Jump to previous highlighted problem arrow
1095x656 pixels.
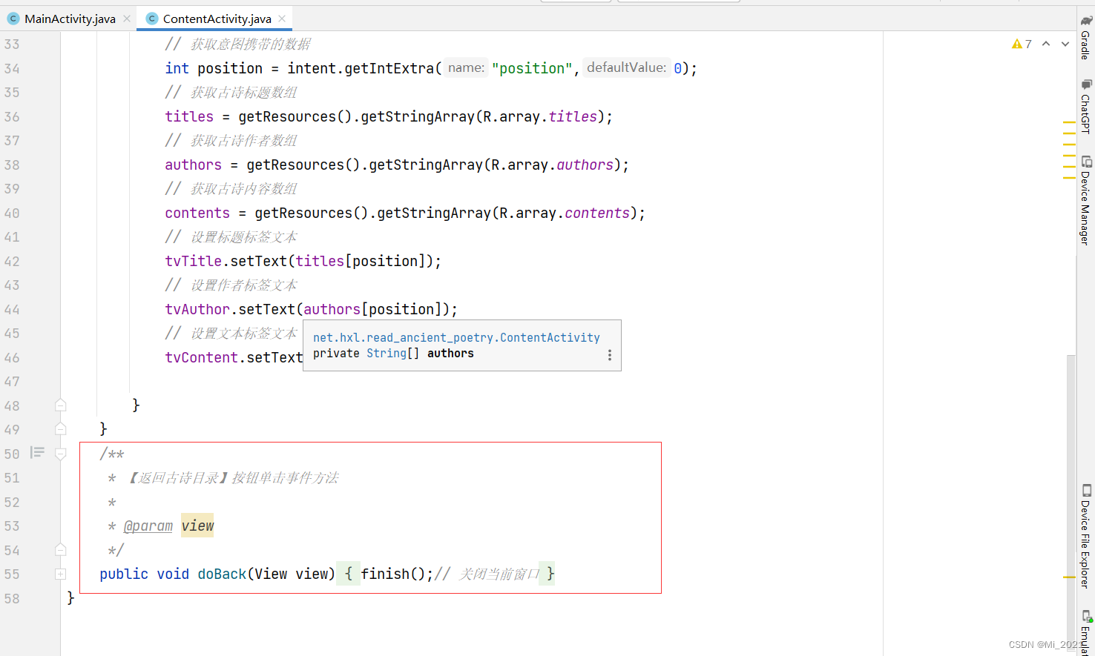tap(1046, 44)
